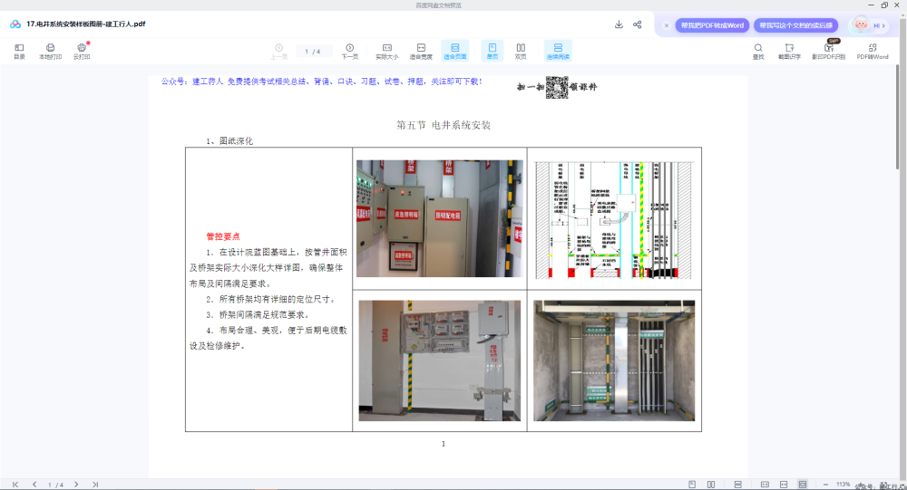The height and width of the screenshot is (490, 907).
Task: Click the blue 公众号 header text line
Action: pos(321,82)
